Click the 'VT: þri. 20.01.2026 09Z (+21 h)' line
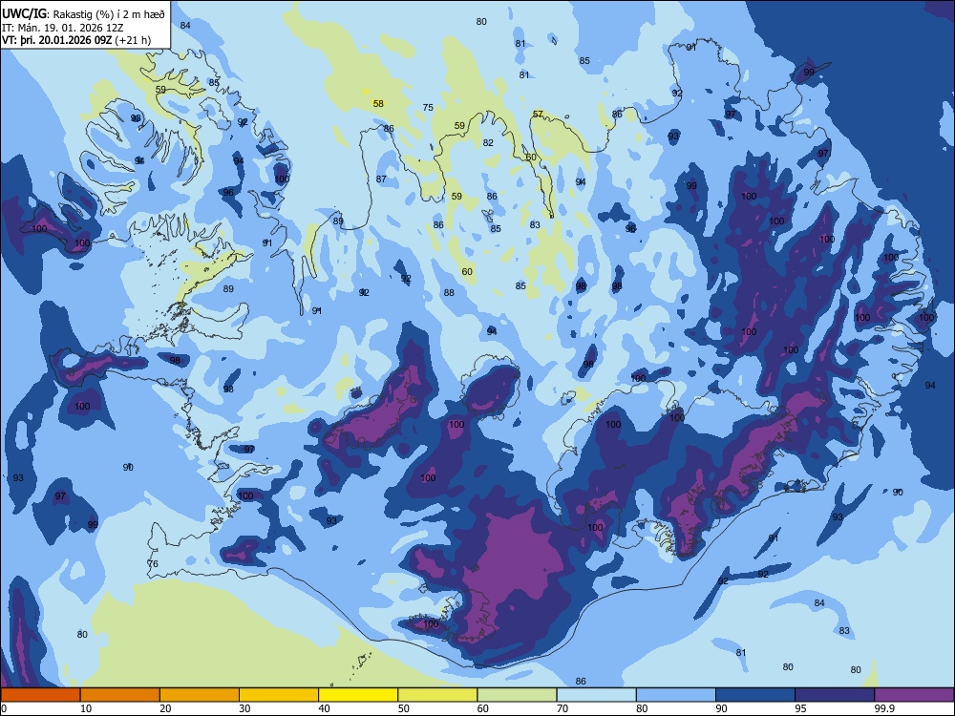 click(x=76, y=41)
